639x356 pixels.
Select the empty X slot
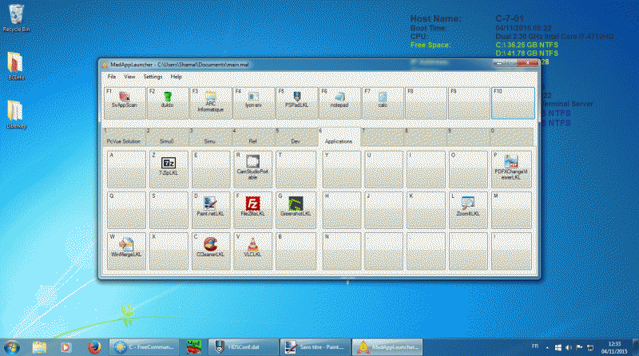tap(169, 251)
